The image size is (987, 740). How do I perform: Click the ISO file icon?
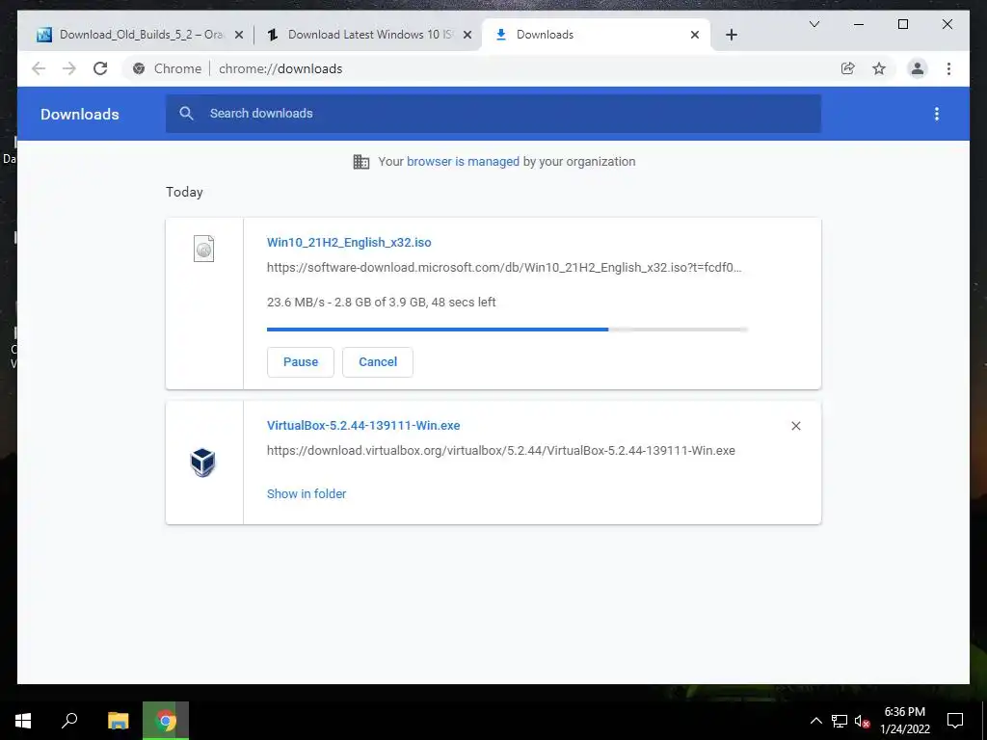203,249
